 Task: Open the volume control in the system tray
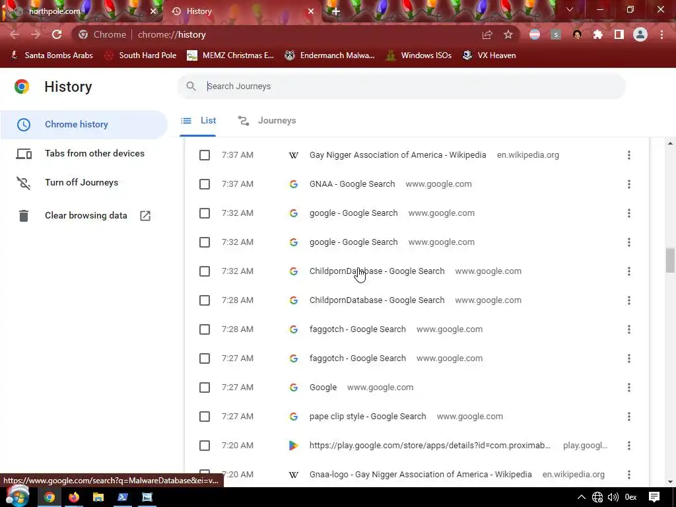[613, 497]
